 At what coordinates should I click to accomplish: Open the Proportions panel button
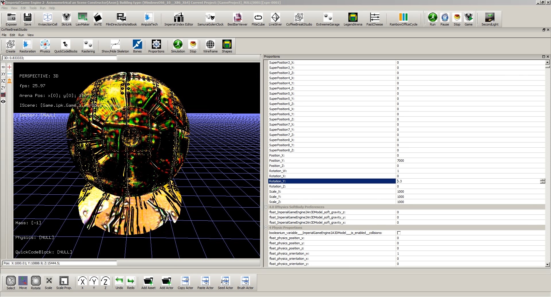[156, 46]
